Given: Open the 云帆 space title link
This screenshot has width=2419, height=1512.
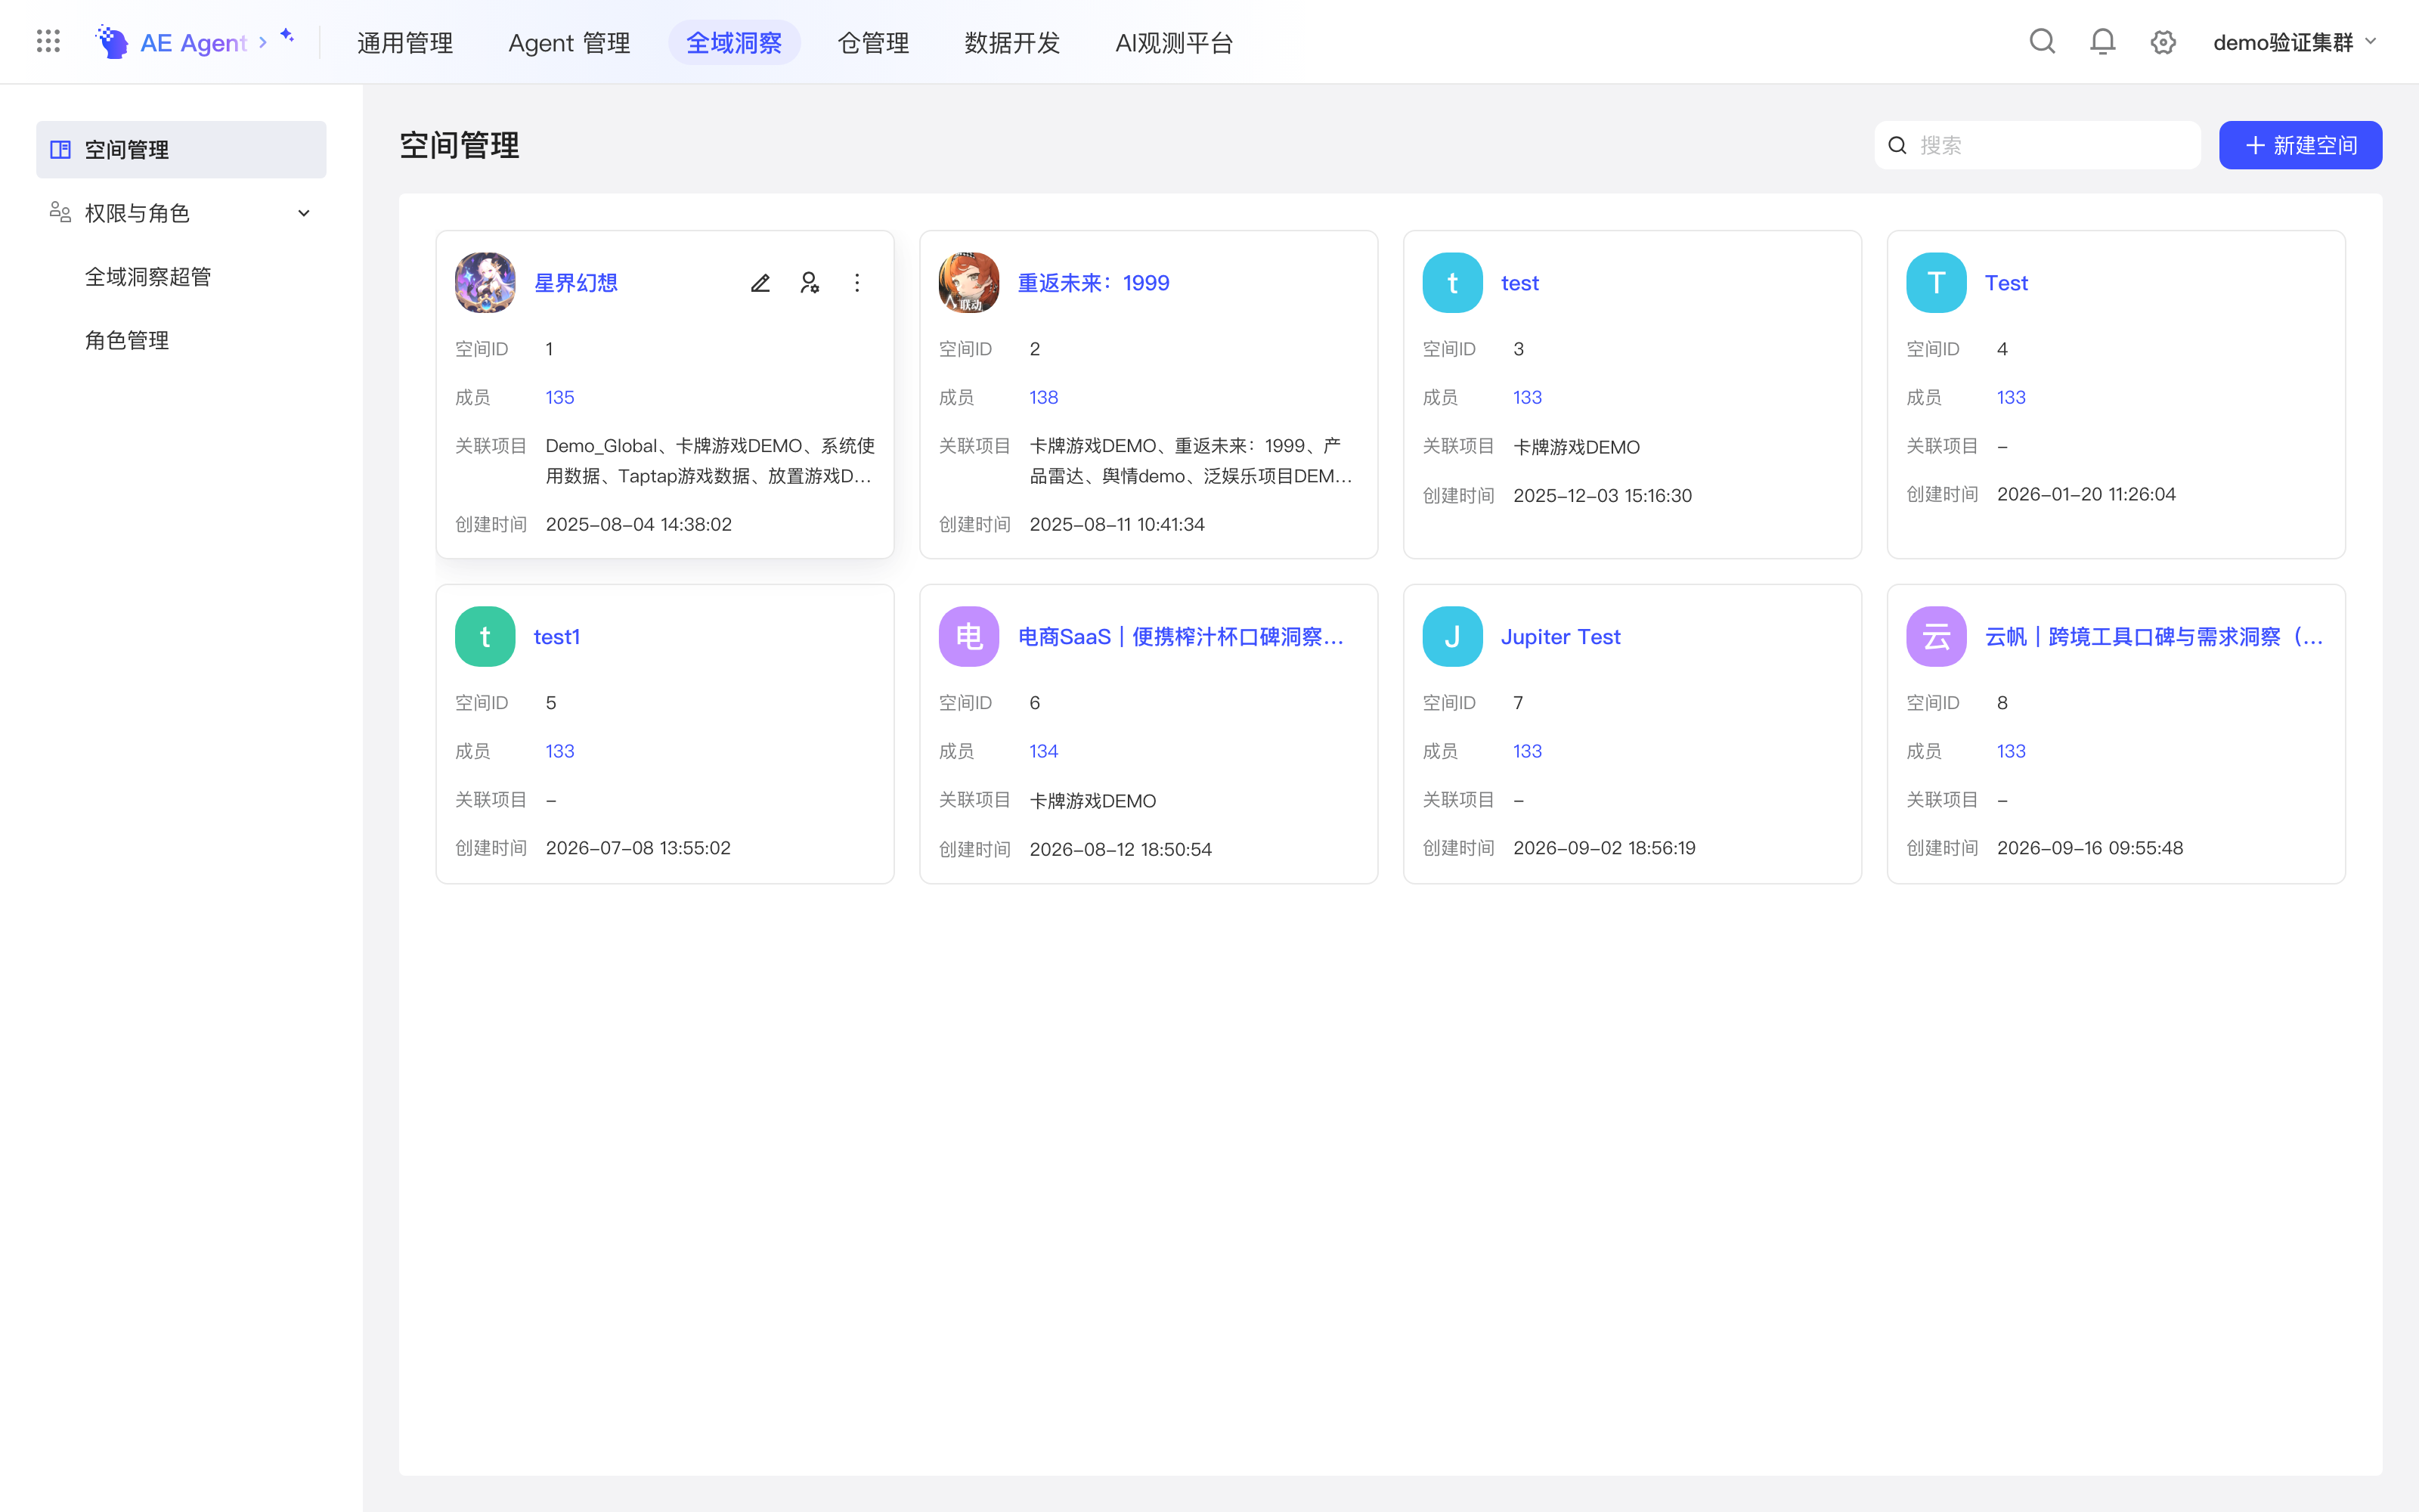Looking at the screenshot, I should (2154, 637).
